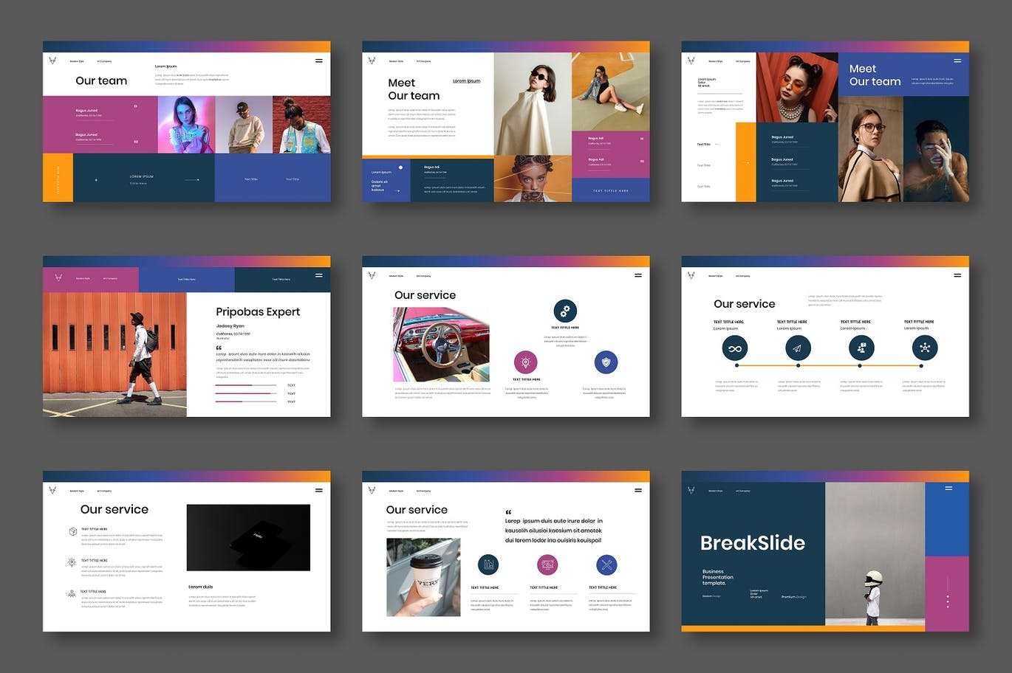Click the long arrow beside 'LOREM IPSUM'

(x=192, y=180)
